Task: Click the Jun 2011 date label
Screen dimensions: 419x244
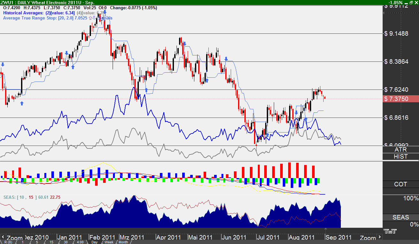Action: (x=234, y=238)
